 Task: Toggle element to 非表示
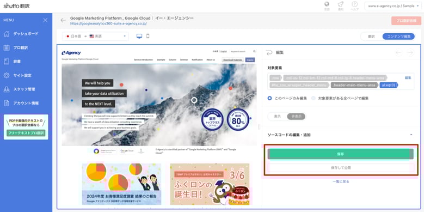pyautogui.click(x=296, y=117)
